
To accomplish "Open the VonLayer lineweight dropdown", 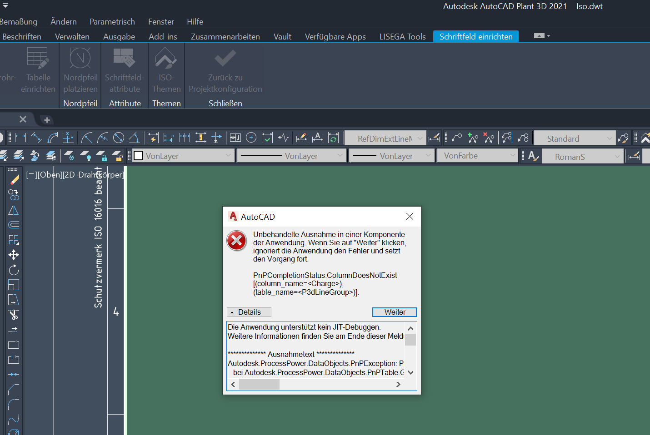I will coord(391,156).
